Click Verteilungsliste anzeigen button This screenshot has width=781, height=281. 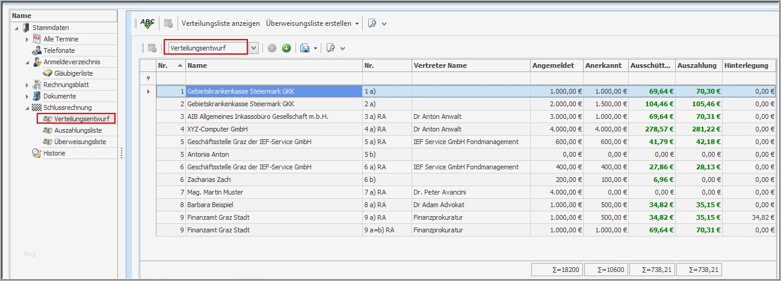click(x=221, y=23)
